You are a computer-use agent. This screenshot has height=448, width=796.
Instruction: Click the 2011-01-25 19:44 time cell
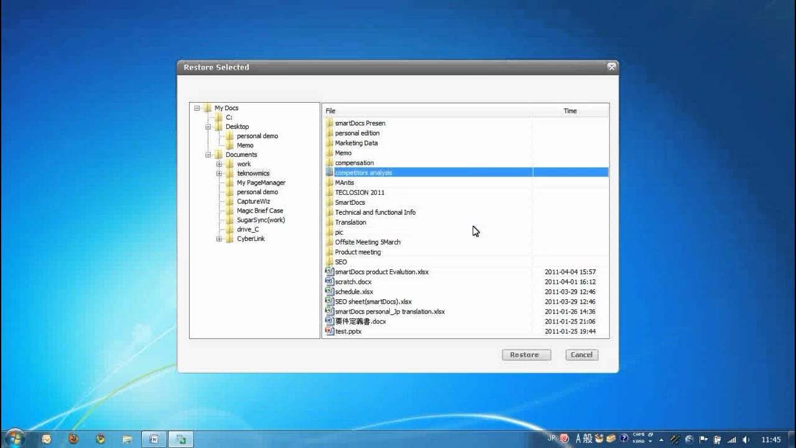click(570, 332)
